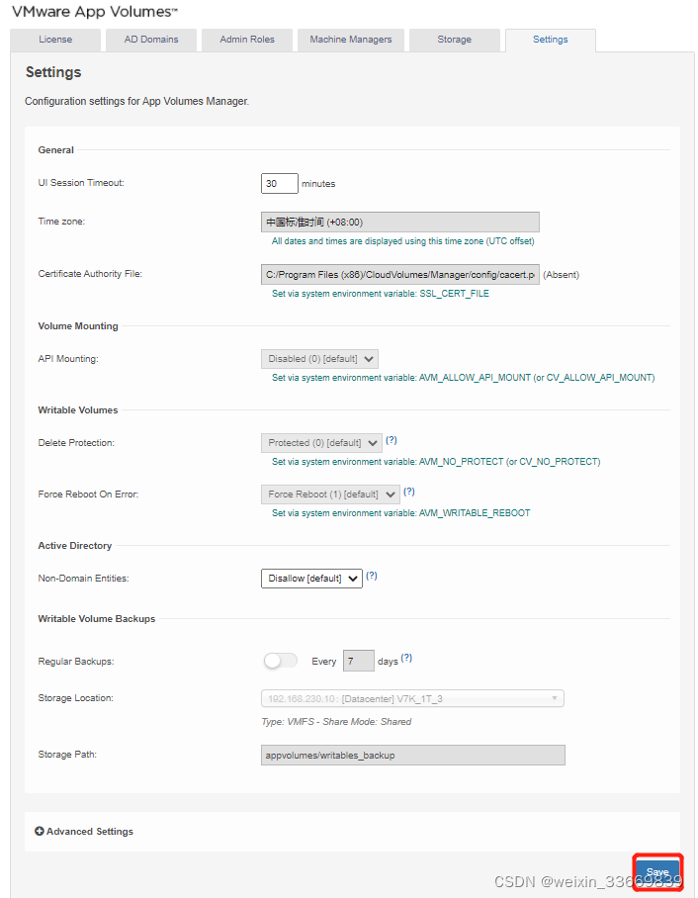Click the backup interval days field
698x898 pixels.
coord(358,661)
